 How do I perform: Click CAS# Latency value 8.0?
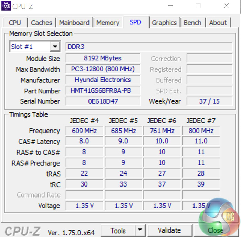(84, 141)
